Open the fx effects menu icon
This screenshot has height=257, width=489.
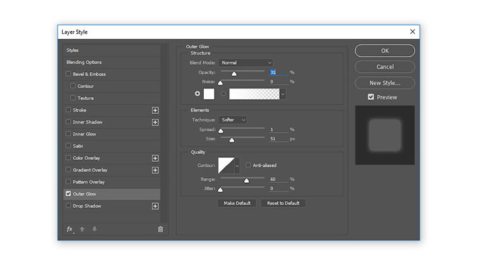pos(70,229)
